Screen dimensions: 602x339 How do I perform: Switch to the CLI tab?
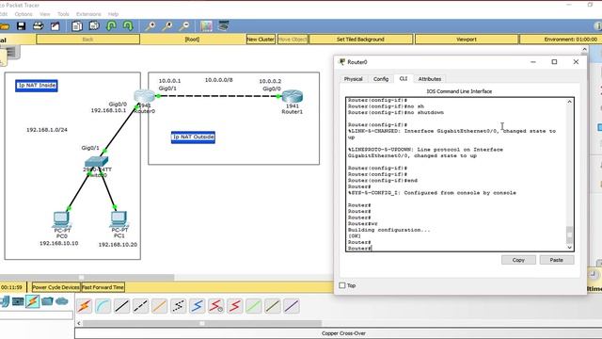click(x=404, y=78)
